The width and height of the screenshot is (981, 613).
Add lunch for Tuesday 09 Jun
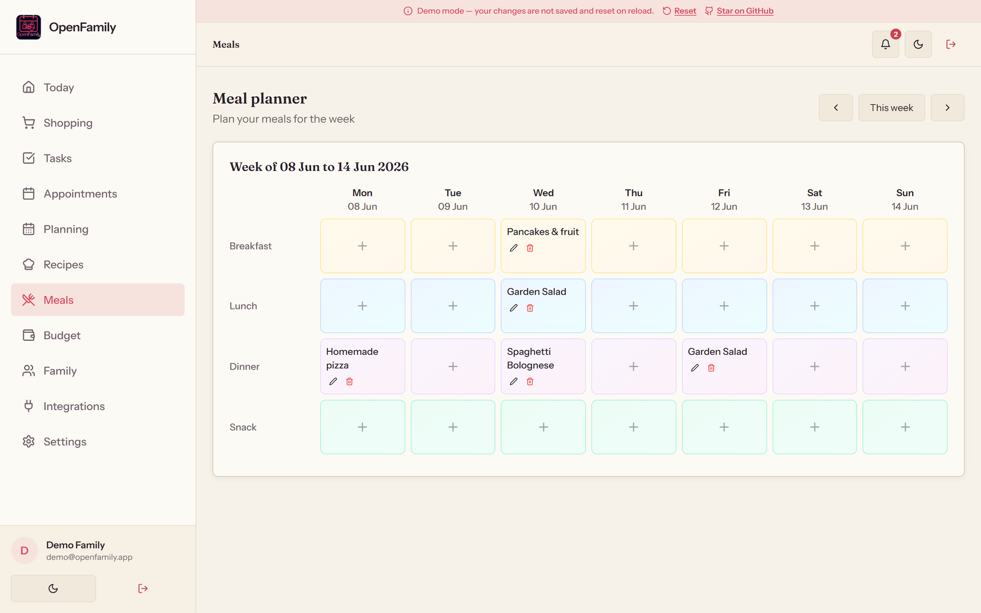coord(453,306)
